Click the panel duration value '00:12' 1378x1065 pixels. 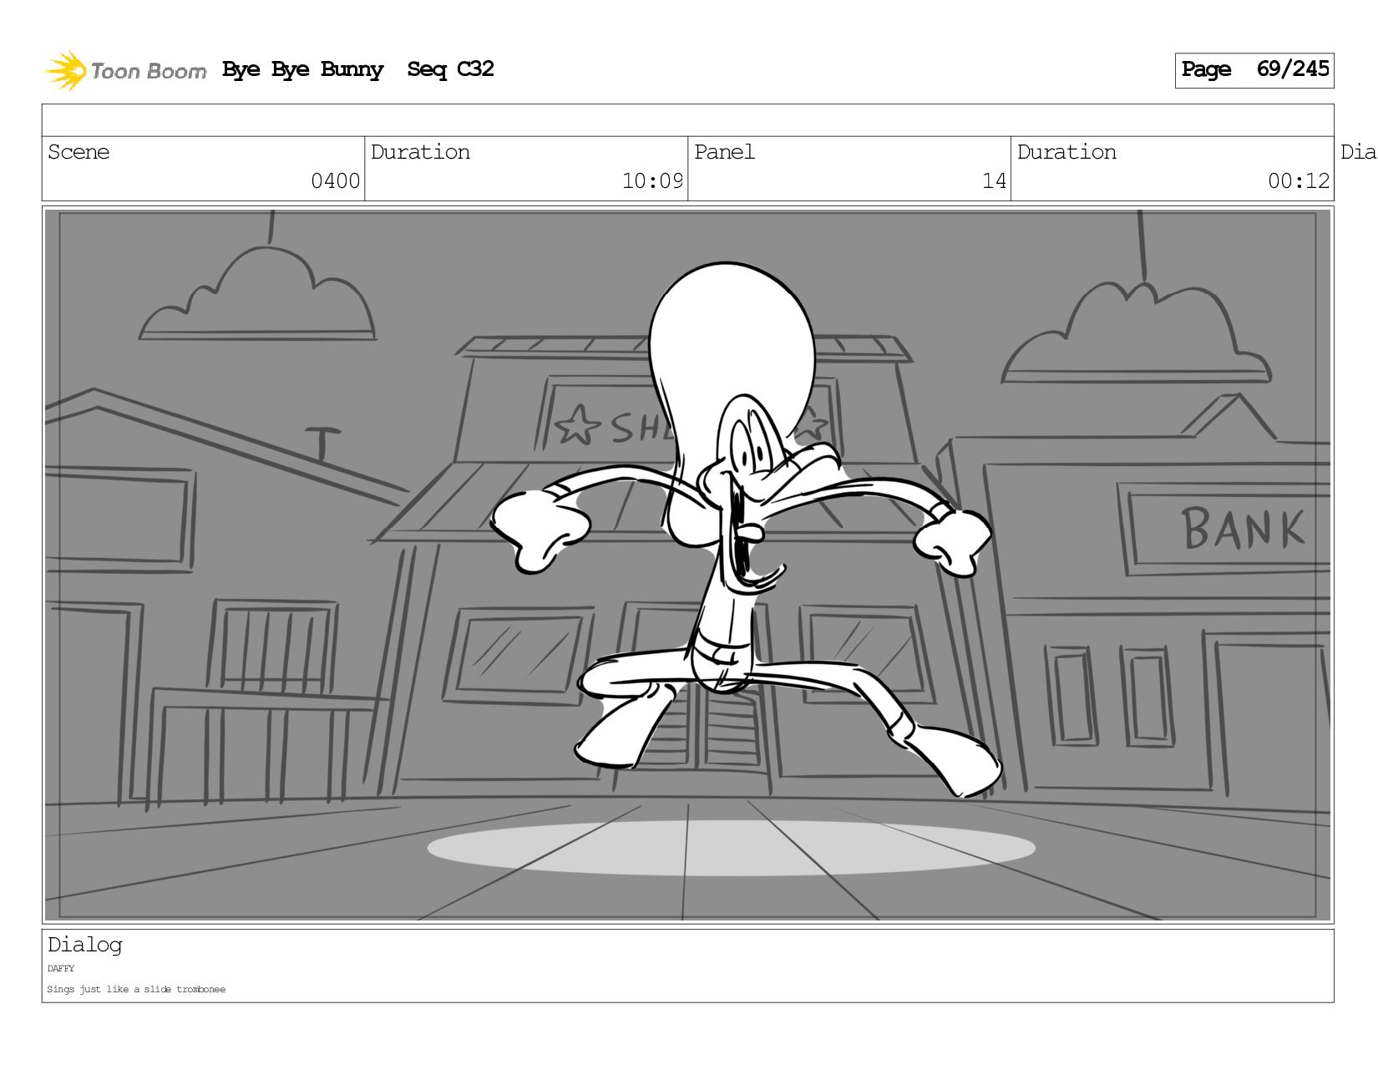point(1299,181)
